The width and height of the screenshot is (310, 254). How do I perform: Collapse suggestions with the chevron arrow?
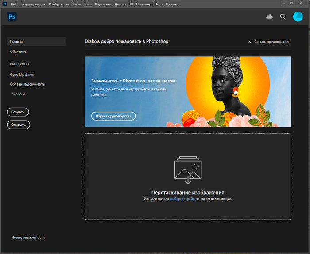[249, 42]
